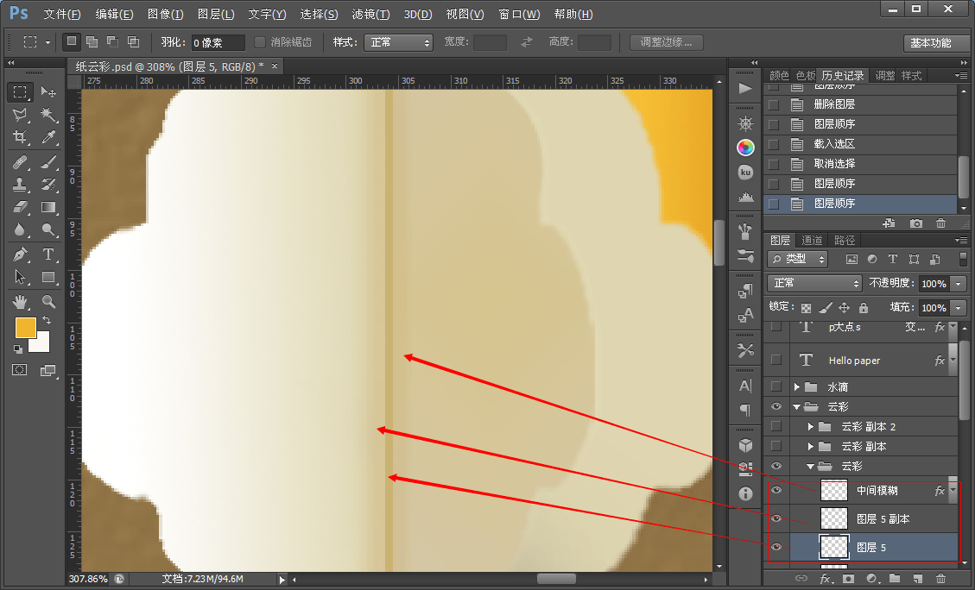Open the blend mode 正常 dropdown

click(x=814, y=283)
